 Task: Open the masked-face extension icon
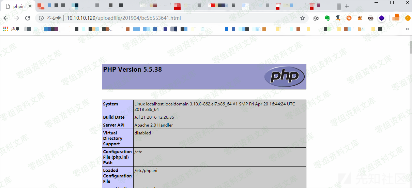(x=371, y=18)
